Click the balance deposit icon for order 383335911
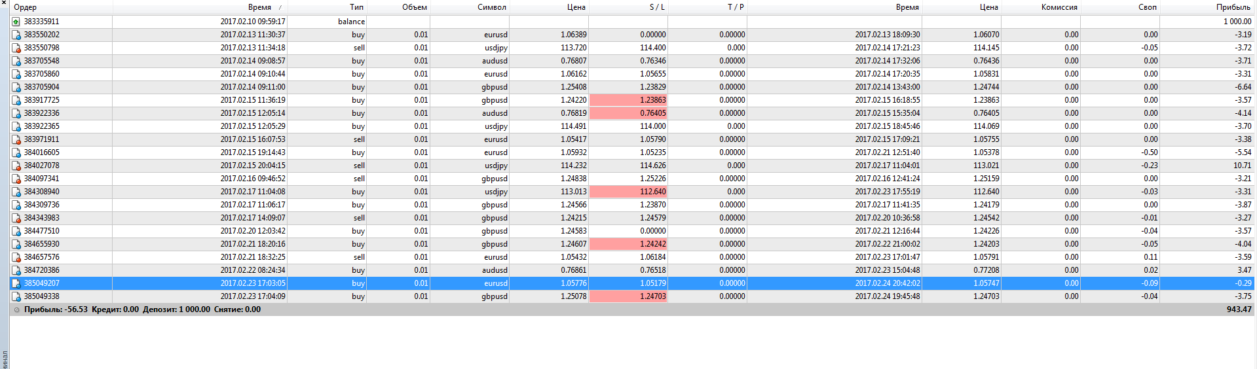Viewport: 1257px width, 369px height. 16,22
